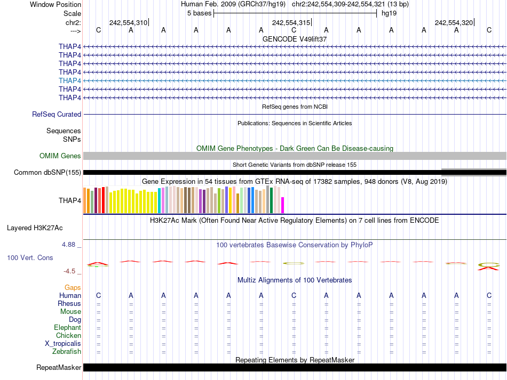Select the Zebrafish species alignment label
507x380 pixels.
coord(67,351)
